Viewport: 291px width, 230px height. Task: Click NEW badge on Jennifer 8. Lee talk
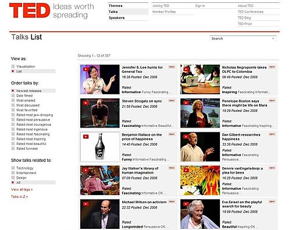coord(172,67)
